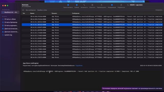
Task: Click the highlighted blue selected log row
Action: 92,25
